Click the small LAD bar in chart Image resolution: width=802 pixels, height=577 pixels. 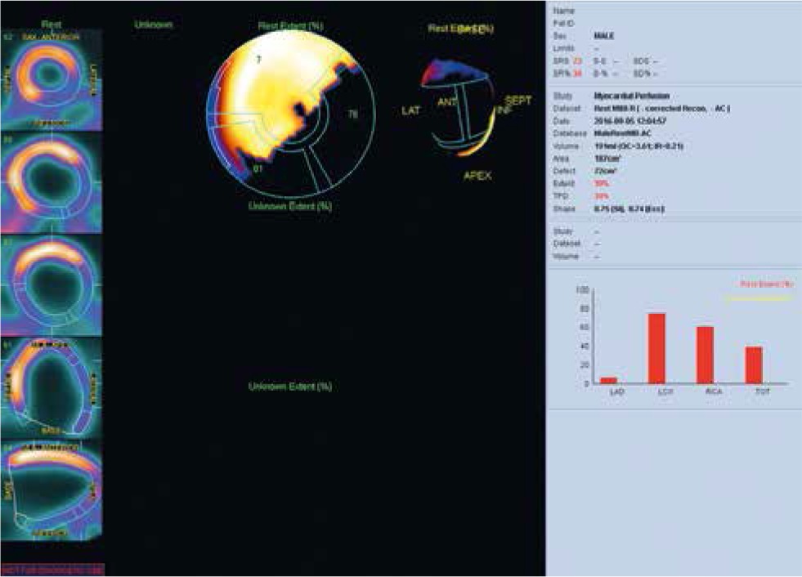(x=608, y=380)
